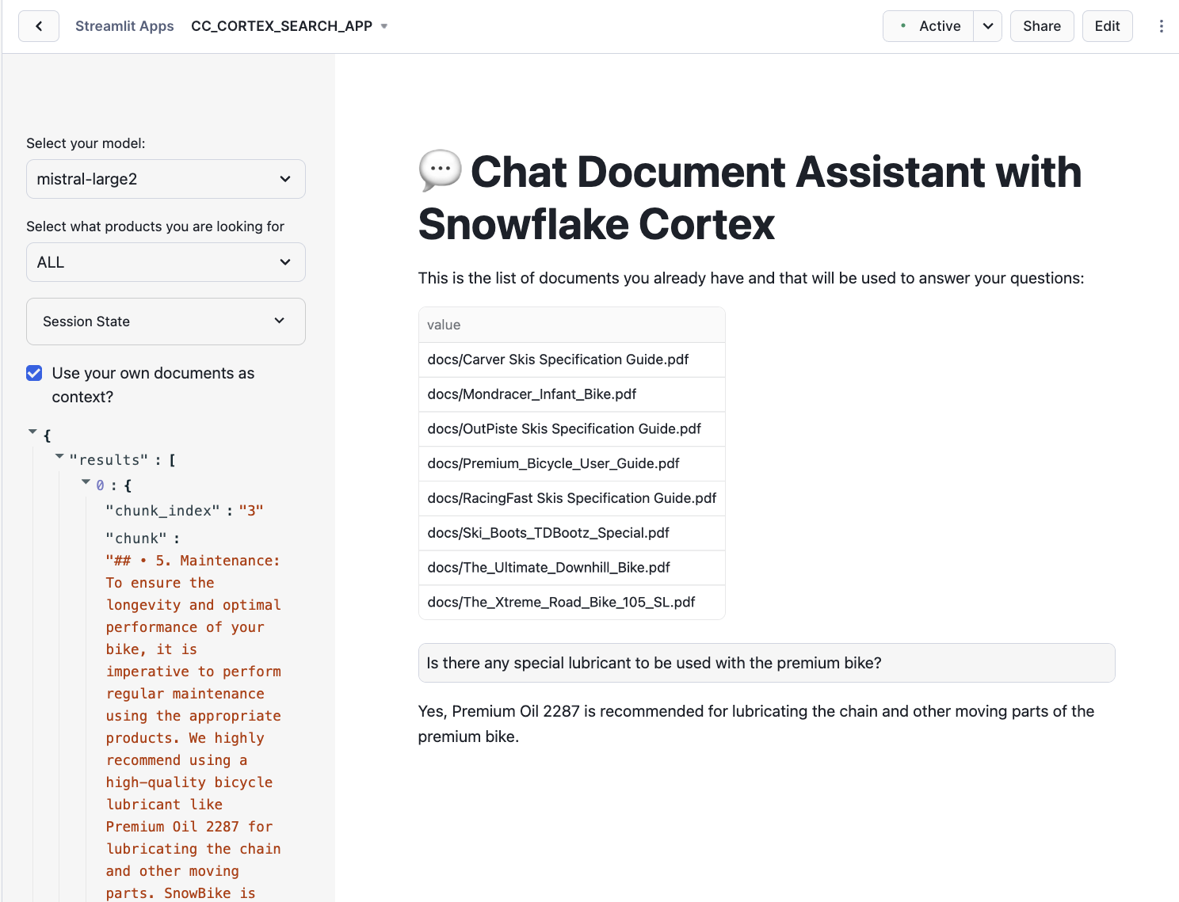
Task: Click the speech bubble emoji in title
Action: (440, 170)
